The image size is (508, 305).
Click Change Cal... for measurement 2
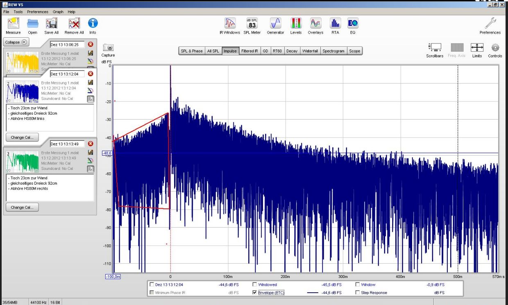(23, 137)
